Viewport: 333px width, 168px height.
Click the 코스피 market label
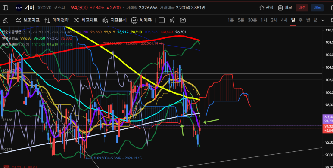[x=59, y=8]
